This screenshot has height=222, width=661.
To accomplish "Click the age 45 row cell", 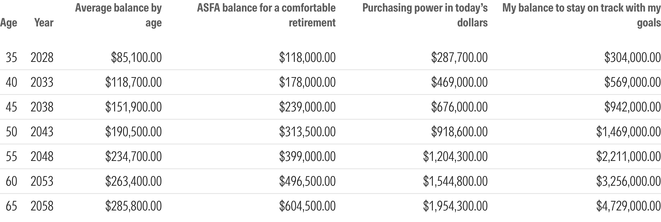I will click(11, 107).
